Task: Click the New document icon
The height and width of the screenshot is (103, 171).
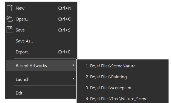Action: pyautogui.click(x=10, y=8)
